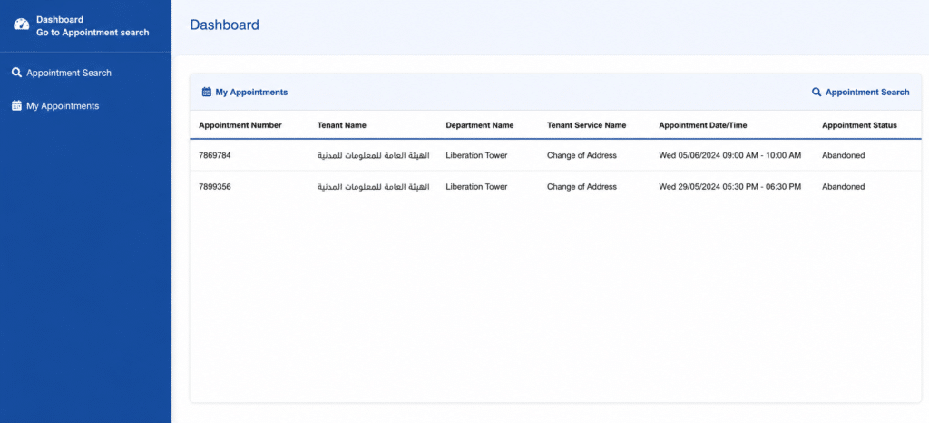Click the magnifier icon beside the sidebar Appointment Search
Screen dimensions: 929x423
click(16, 73)
